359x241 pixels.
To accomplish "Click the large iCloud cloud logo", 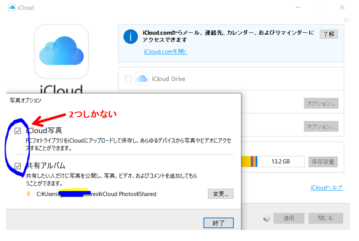I will [x=61, y=52].
